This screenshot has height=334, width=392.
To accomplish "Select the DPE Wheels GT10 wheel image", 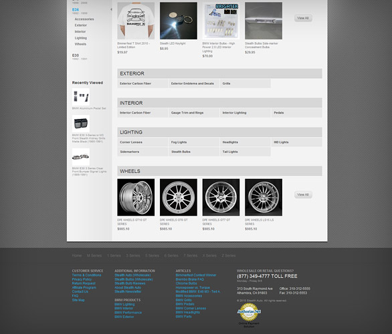I will pos(136,197).
